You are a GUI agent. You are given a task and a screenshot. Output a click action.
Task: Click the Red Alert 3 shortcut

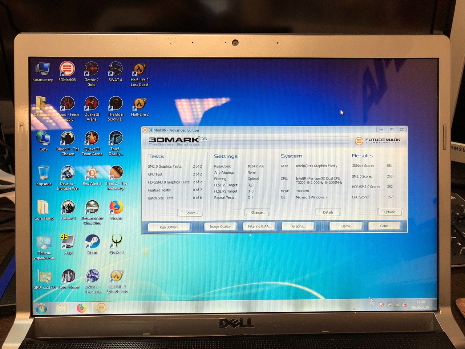pyautogui.click(x=92, y=176)
